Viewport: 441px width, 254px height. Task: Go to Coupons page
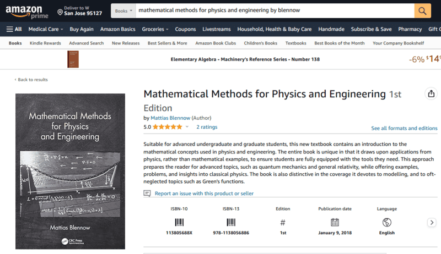coord(185,29)
